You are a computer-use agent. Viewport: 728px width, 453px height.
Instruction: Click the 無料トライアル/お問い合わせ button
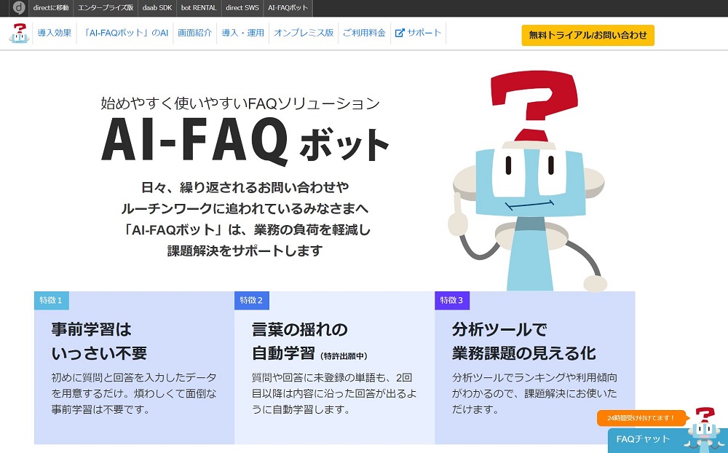(587, 35)
